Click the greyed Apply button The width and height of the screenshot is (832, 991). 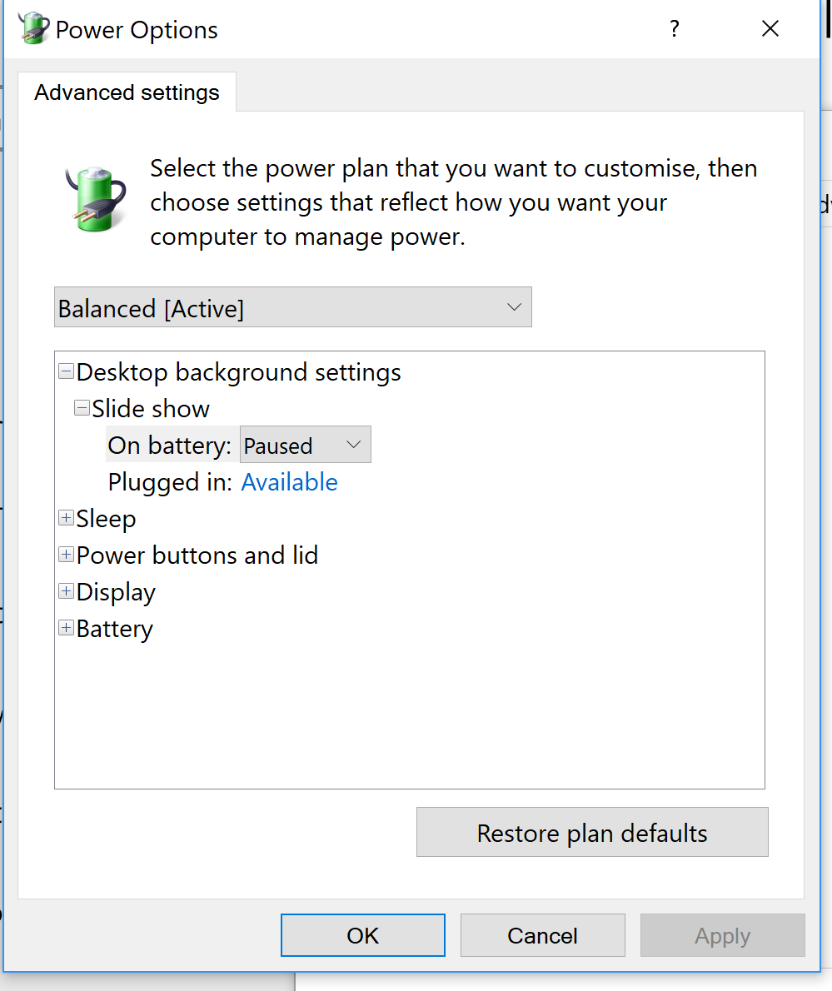click(x=721, y=934)
